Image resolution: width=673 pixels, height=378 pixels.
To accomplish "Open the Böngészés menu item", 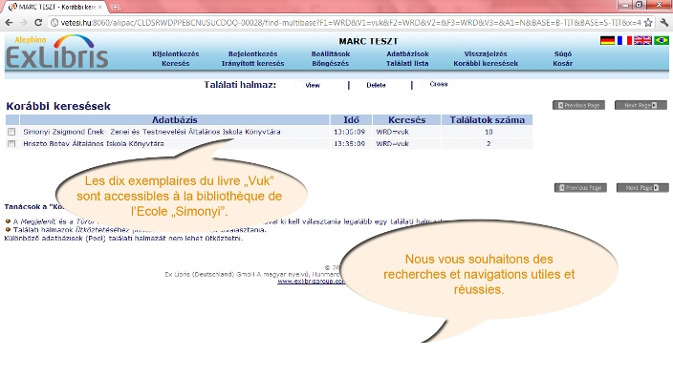I will pos(330,63).
